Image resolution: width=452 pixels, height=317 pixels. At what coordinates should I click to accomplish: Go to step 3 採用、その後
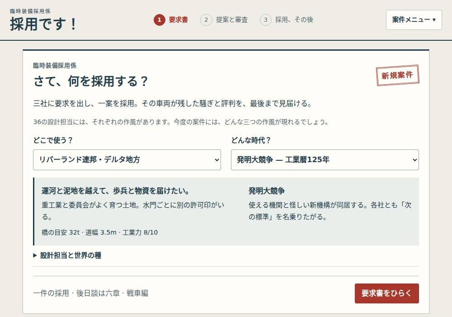(287, 20)
